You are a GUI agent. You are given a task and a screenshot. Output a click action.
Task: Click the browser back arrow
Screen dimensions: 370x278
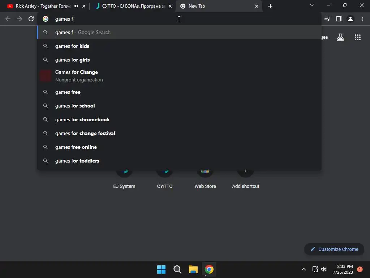coord(8,19)
